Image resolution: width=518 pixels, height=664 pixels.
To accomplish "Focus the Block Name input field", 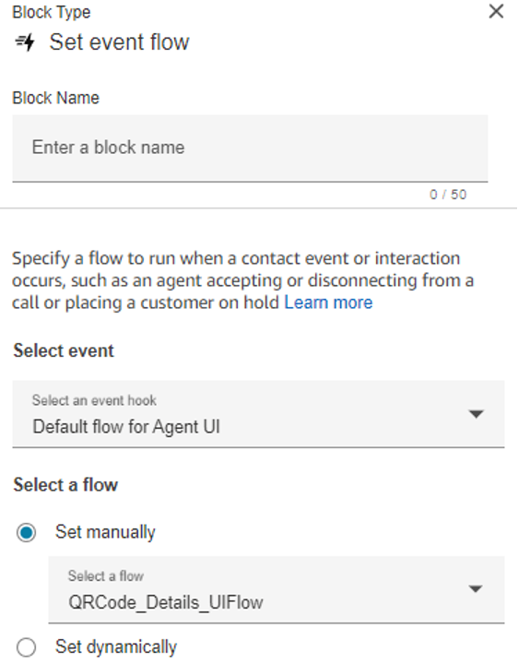I will 250,148.
